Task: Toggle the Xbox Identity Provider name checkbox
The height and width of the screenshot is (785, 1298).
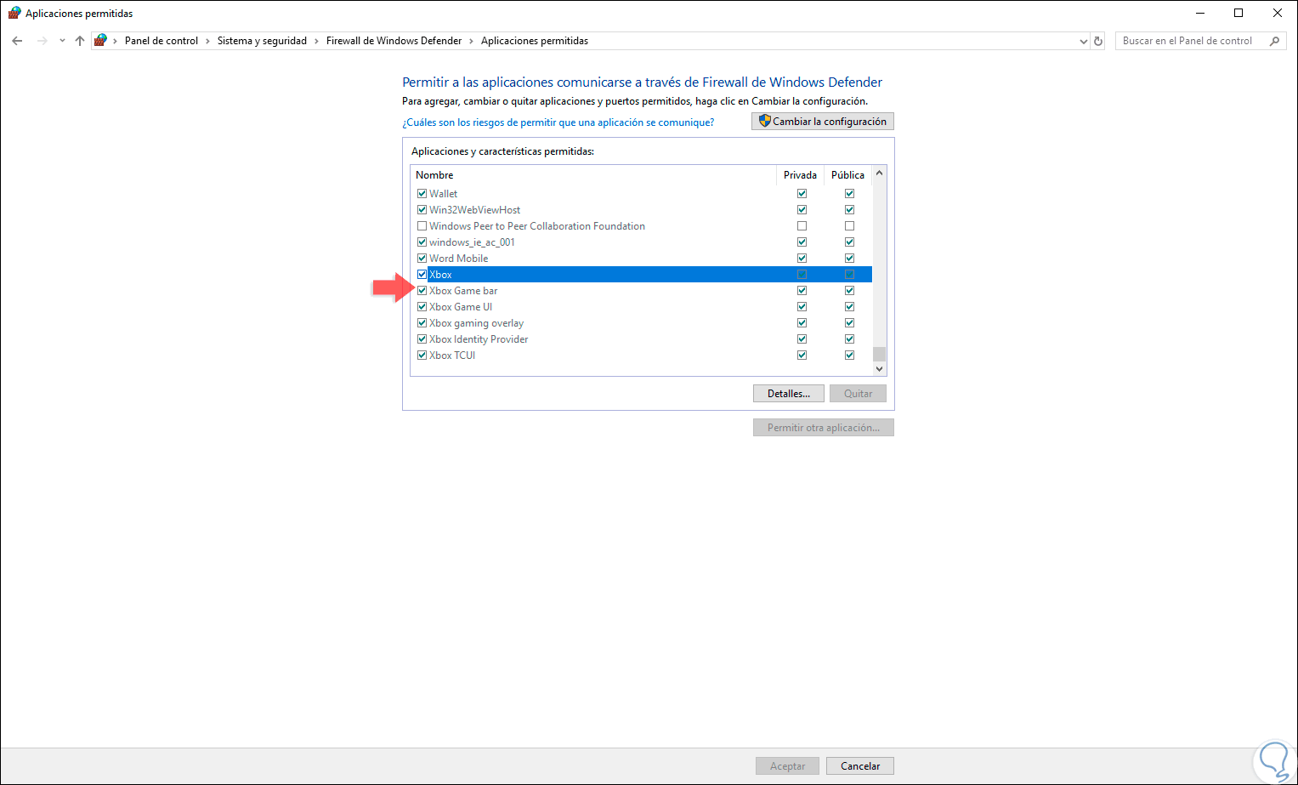Action: coord(422,339)
